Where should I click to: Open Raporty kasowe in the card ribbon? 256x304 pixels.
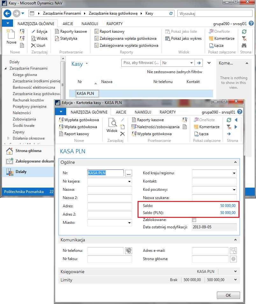coord(148,120)
